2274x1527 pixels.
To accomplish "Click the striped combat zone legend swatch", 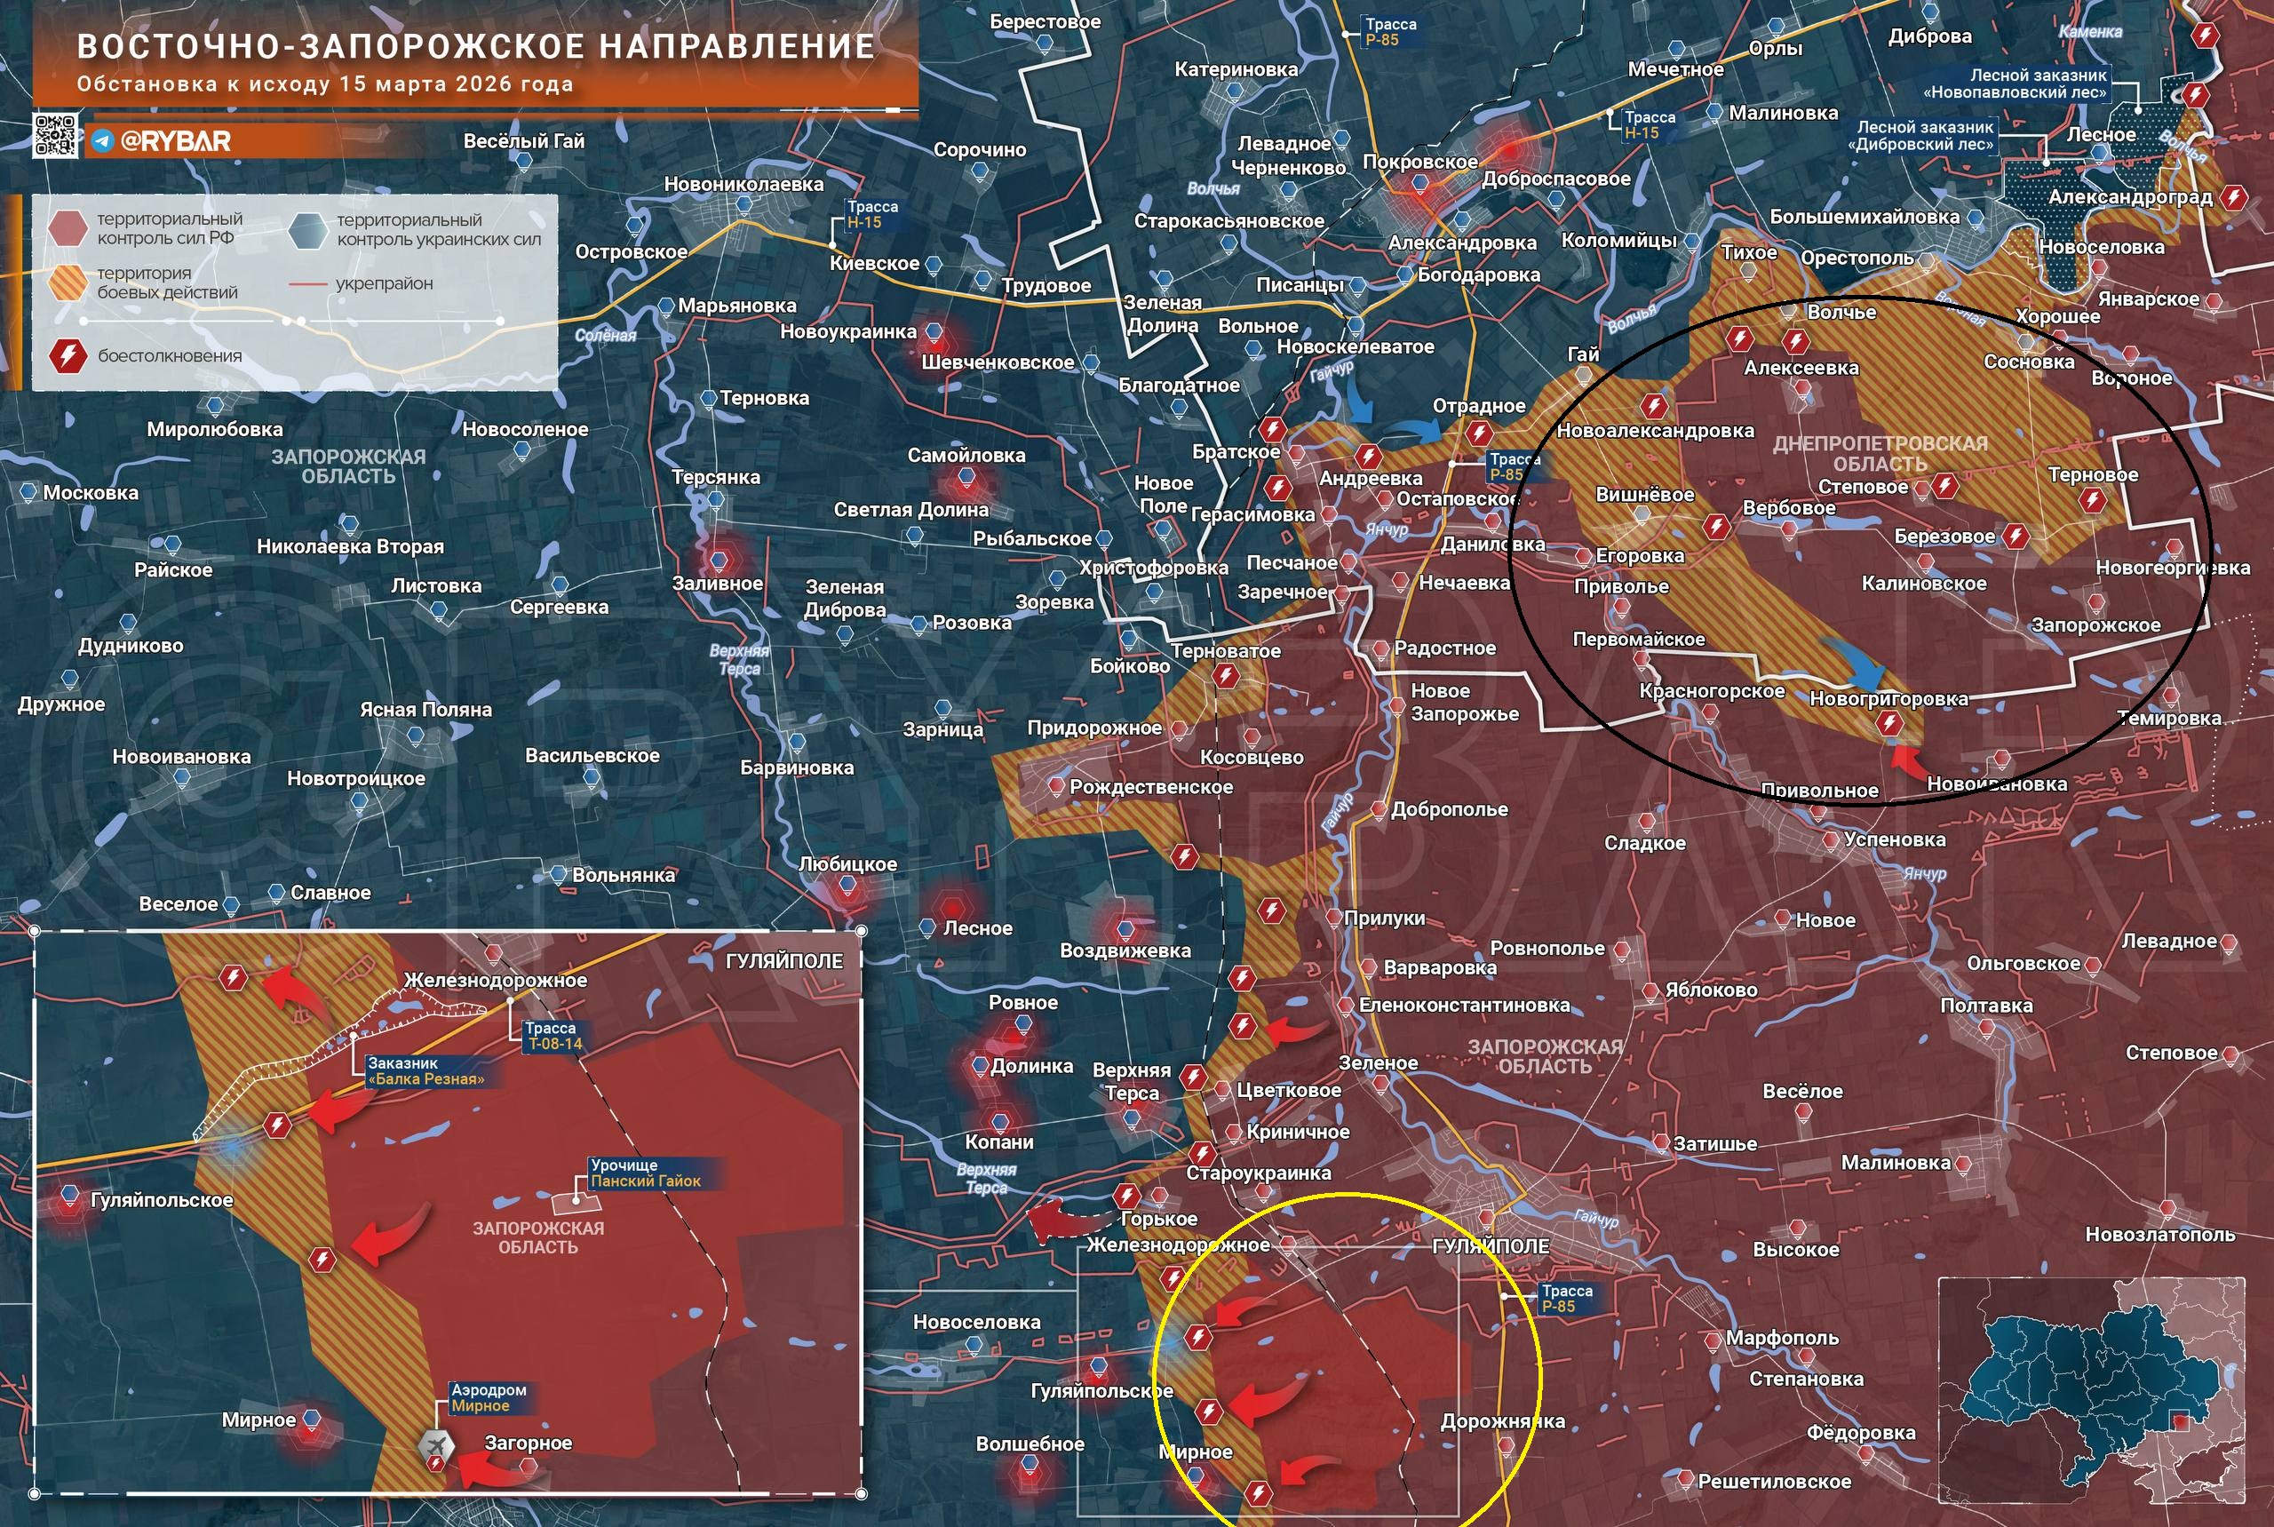I will (68, 282).
